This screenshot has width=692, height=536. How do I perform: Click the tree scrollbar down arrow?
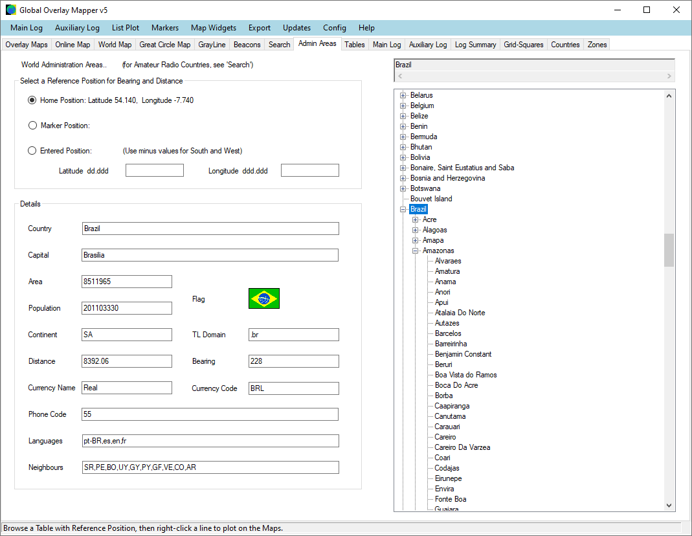pos(669,506)
